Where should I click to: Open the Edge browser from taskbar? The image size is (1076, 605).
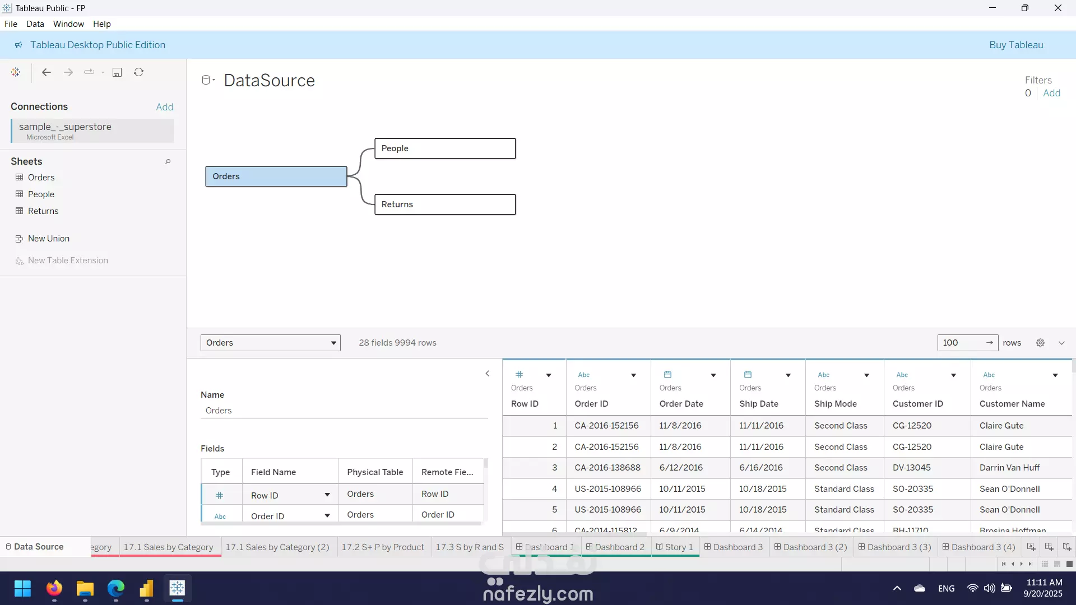pyautogui.click(x=116, y=588)
